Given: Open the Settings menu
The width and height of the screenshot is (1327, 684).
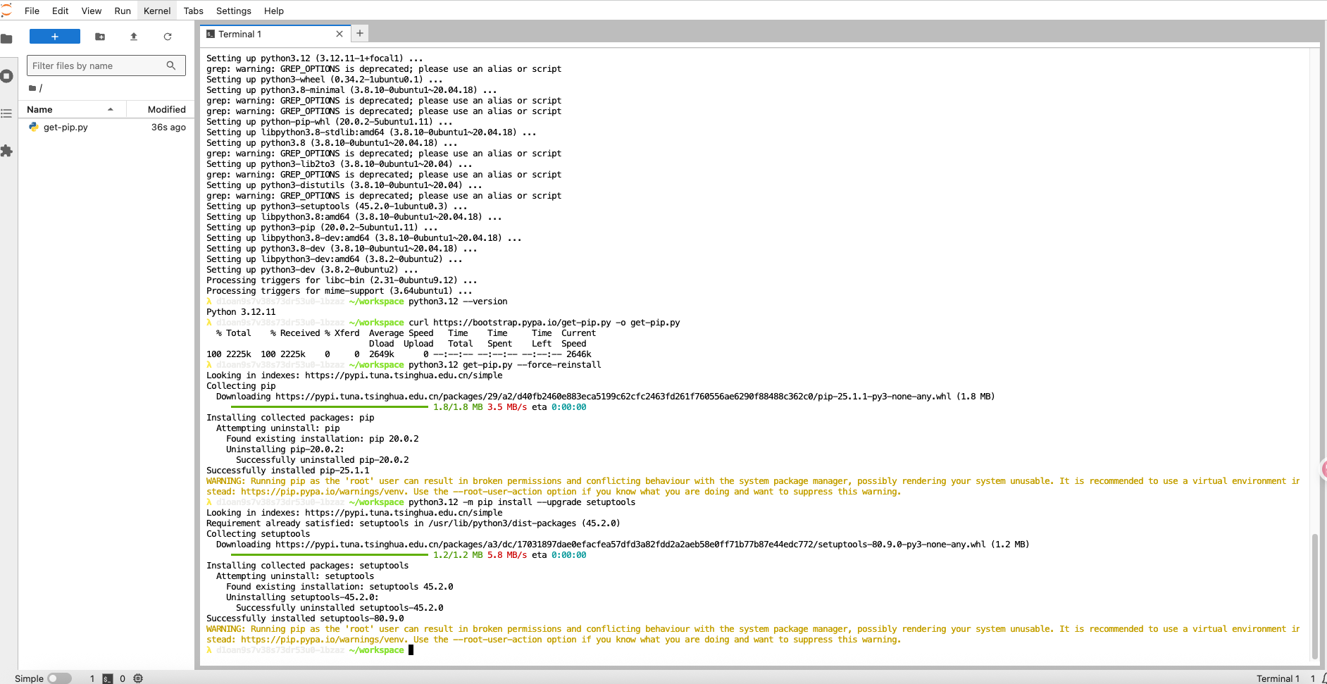Looking at the screenshot, I should click(x=234, y=11).
